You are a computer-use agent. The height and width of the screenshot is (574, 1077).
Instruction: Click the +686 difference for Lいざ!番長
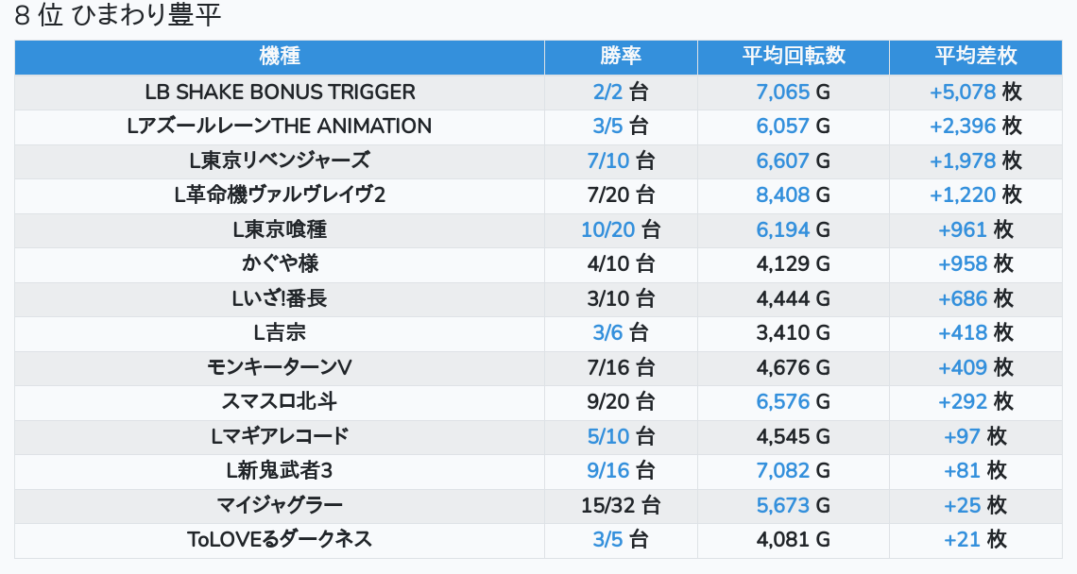point(963,299)
